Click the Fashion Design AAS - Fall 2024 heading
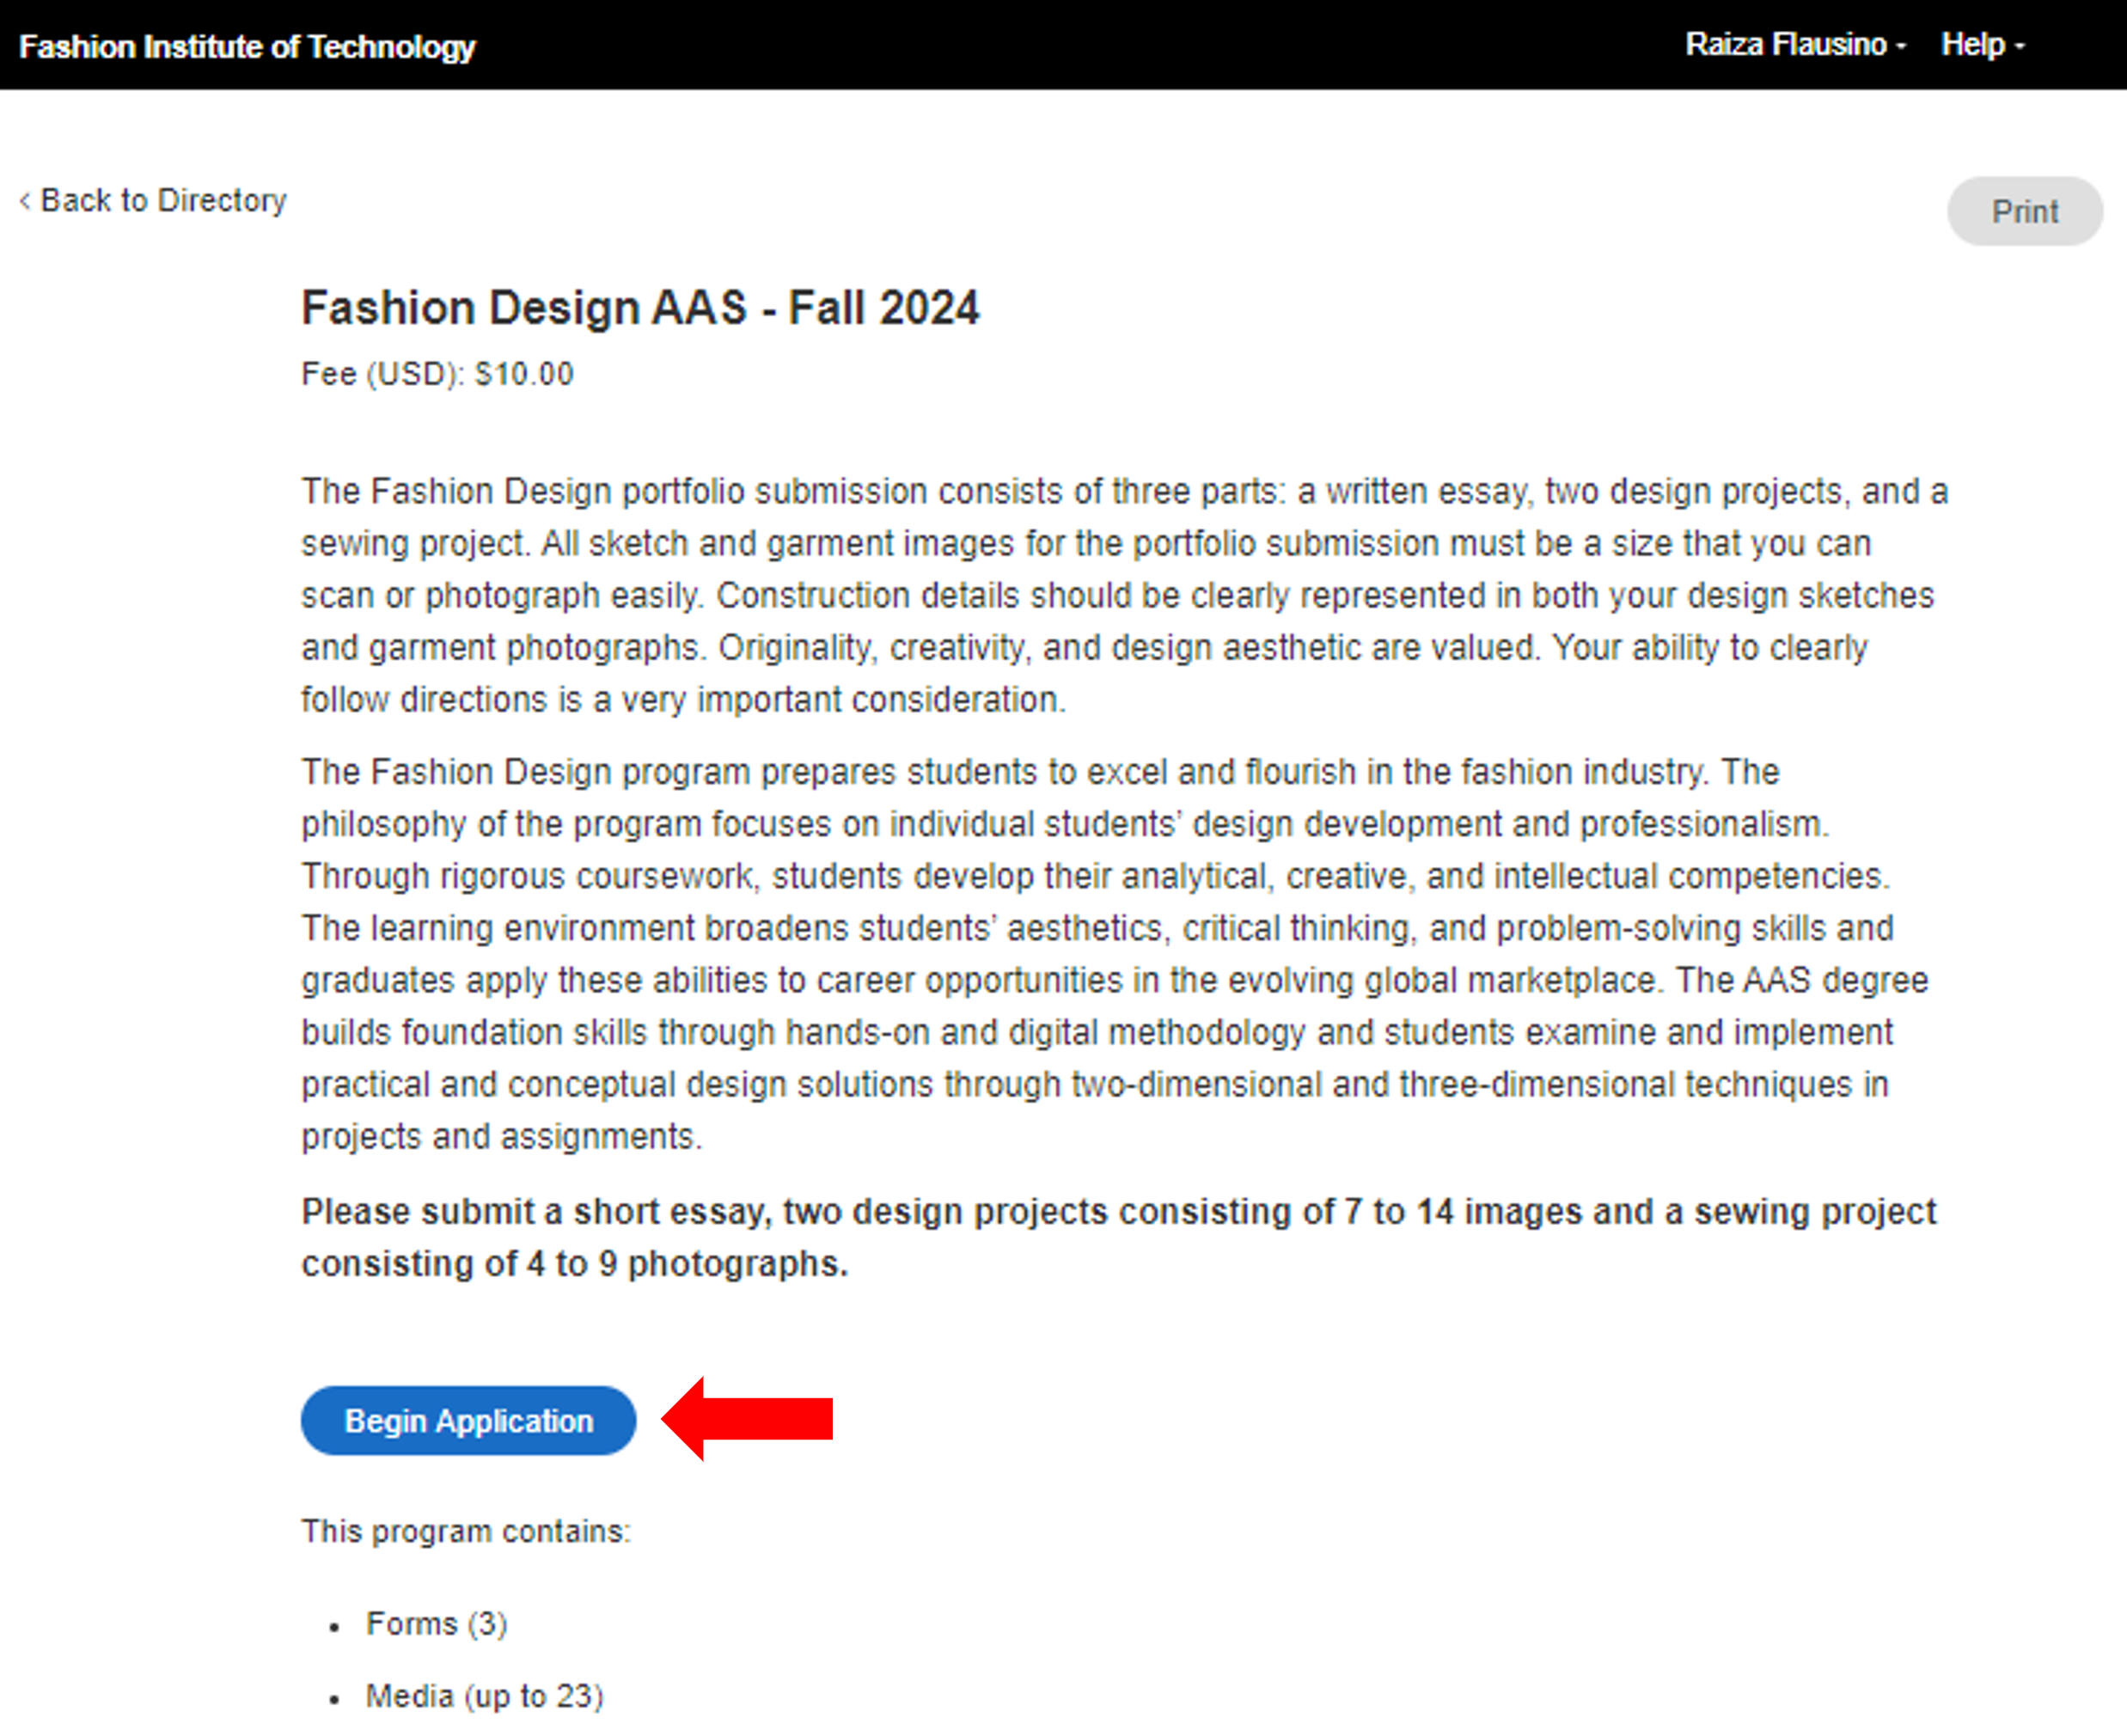The width and height of the screenshot is (2127, 1736). (x=640, y=308)
